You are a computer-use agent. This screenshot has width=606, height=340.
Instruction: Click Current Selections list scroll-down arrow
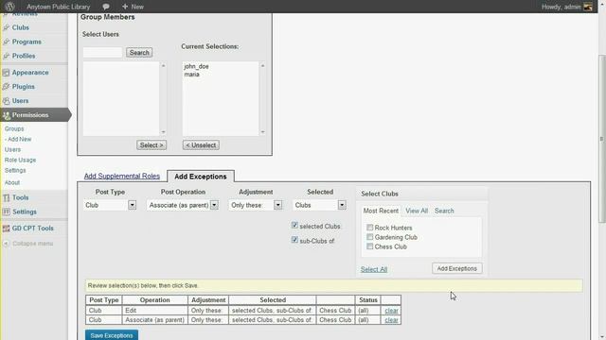(x=263, y=132)
